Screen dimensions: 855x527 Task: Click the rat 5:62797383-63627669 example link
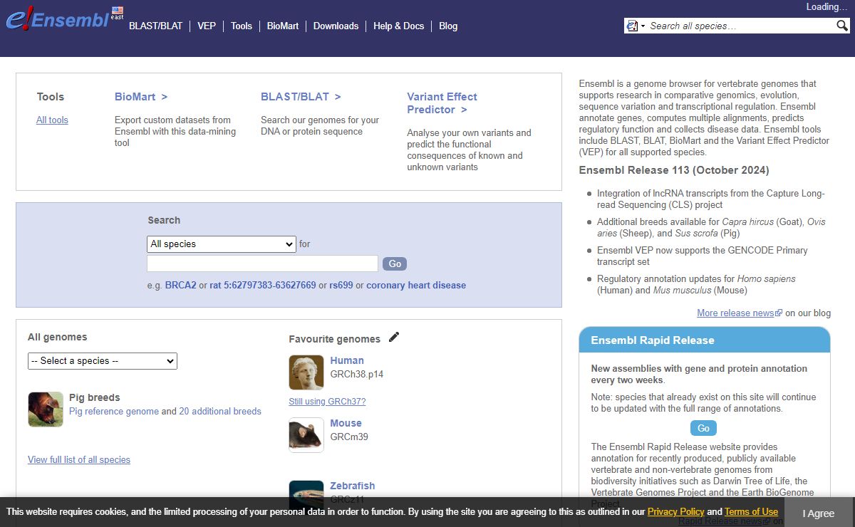tap(263, 286)
